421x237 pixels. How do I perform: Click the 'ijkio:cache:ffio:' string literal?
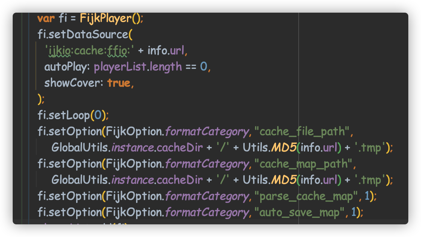pos(89,51)
